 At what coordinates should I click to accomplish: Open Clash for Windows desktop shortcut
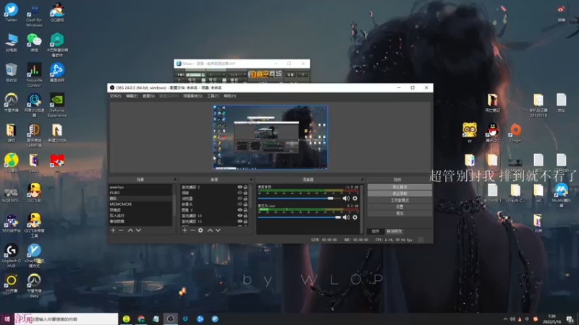coord(34,14)
